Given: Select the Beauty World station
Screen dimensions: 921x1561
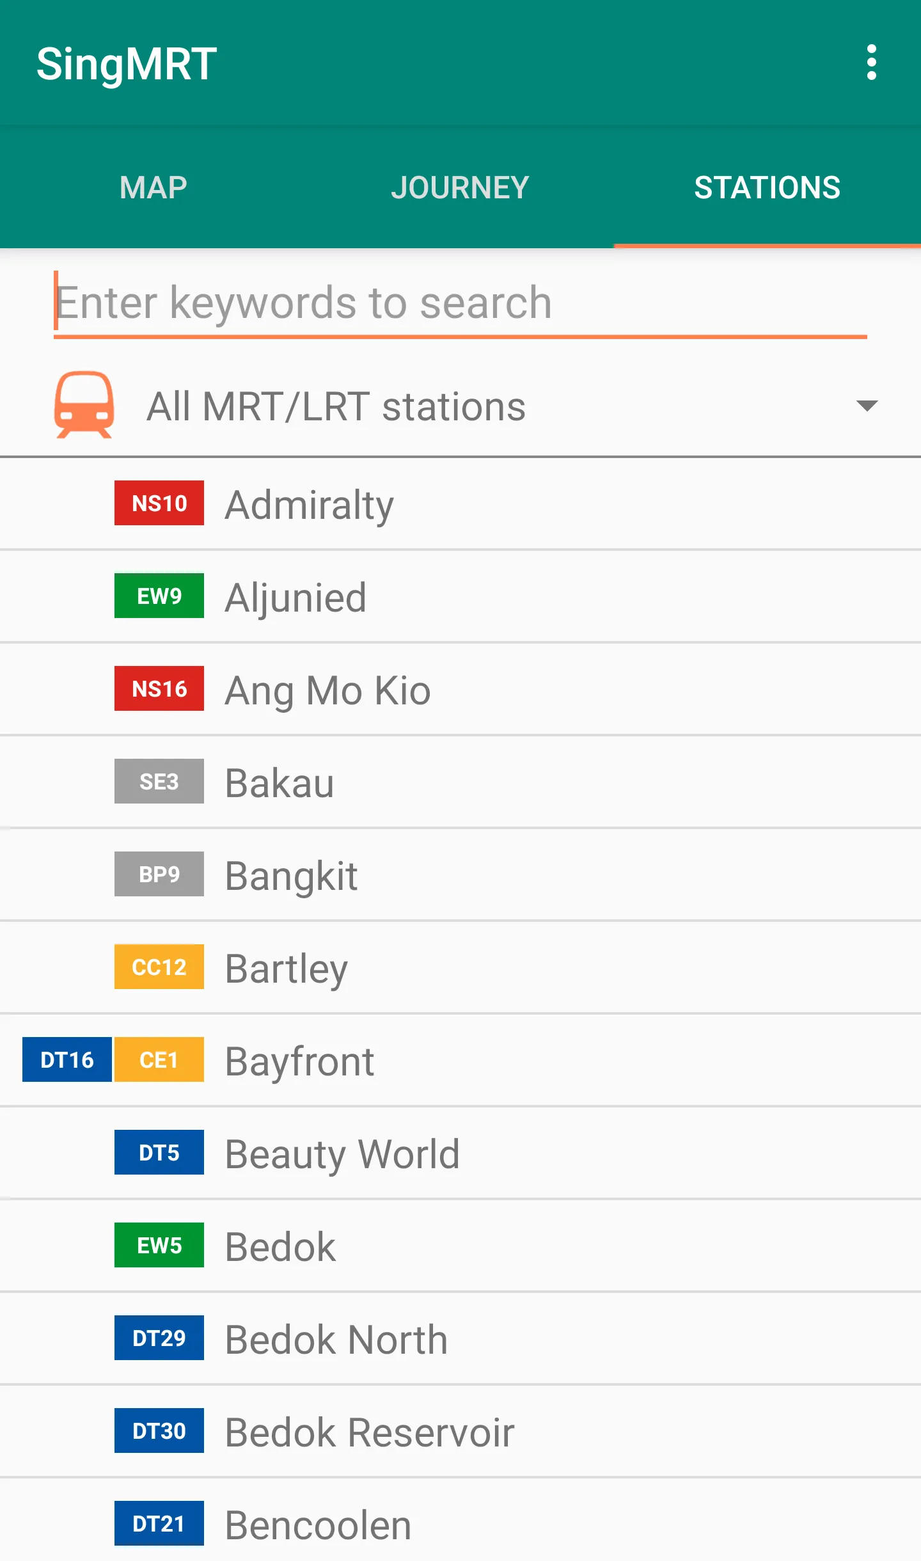Looking at the screenshot, I should (460, 1153).
